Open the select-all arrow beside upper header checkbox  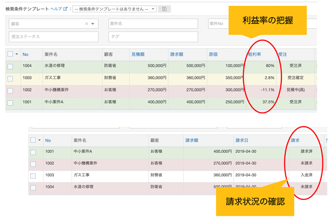[17, 54]
